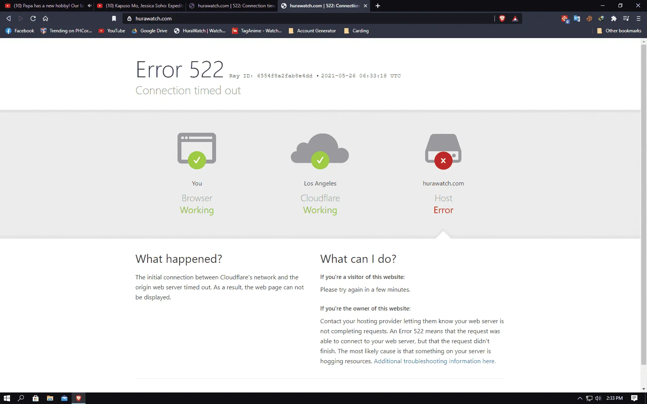Open the media playlist control icon
Viewport: 647px width, 404px height.
[x=626, y=18]
